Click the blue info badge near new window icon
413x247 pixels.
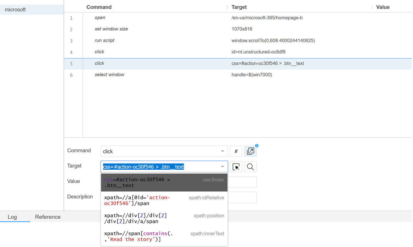tap(257, 146)
